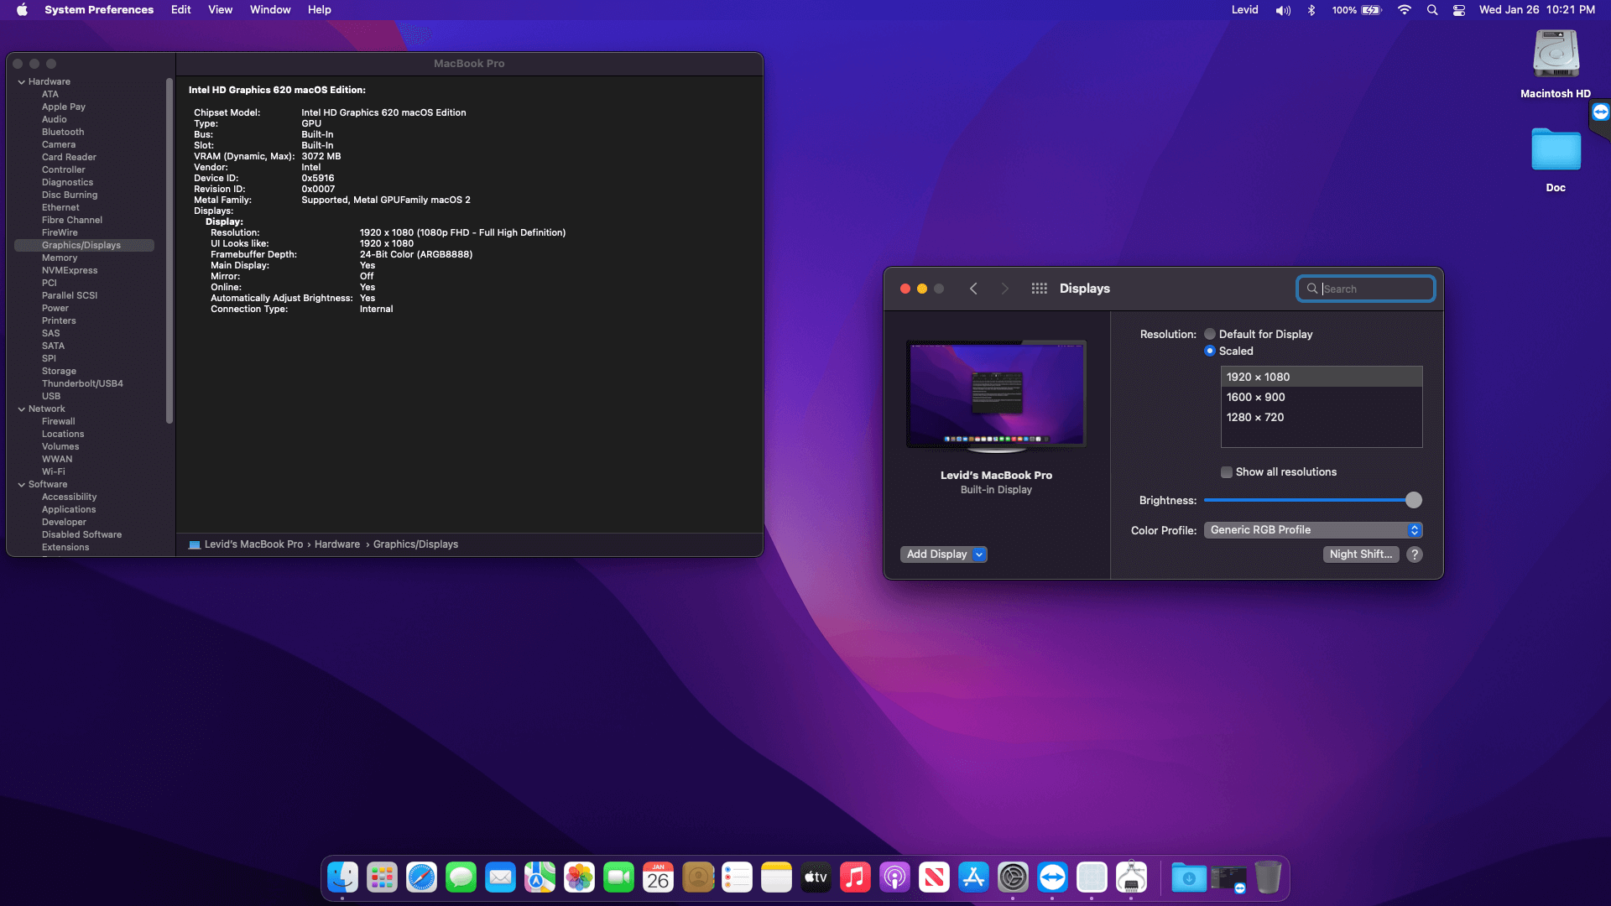Click System Information sidebar scrollbar
The width and height of the screenshot is (1611, 906).
[x=169, y=252]
